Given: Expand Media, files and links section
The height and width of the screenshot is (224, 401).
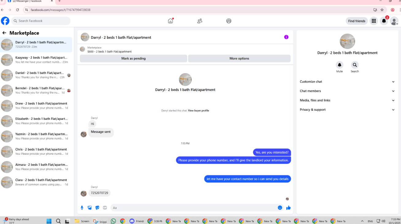Looking at the screenshot, I should click(x=347, y=100).
